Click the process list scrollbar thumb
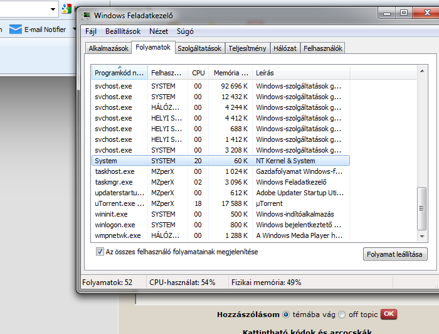The width and height of the screenshot is (439, 334). click(x=421, y=208)
